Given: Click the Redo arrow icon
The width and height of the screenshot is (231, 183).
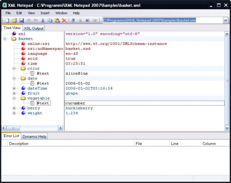Looking at the screenshot, I should click(x=36, y=20).
